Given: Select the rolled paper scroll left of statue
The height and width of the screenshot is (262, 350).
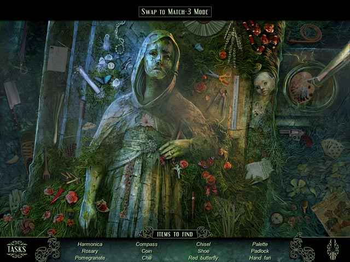Looking at the screenshot, I should pyautogui.click(x=89, y=81).
